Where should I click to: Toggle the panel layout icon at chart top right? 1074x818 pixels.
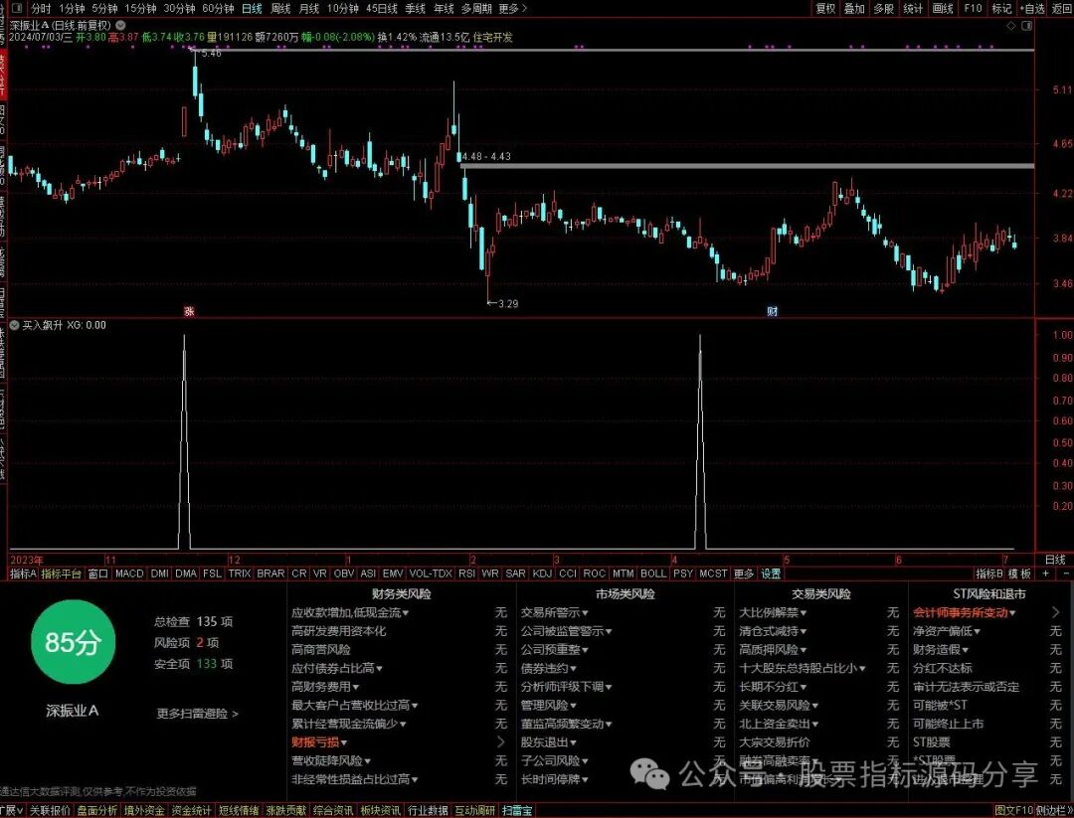click(1026, 25)
